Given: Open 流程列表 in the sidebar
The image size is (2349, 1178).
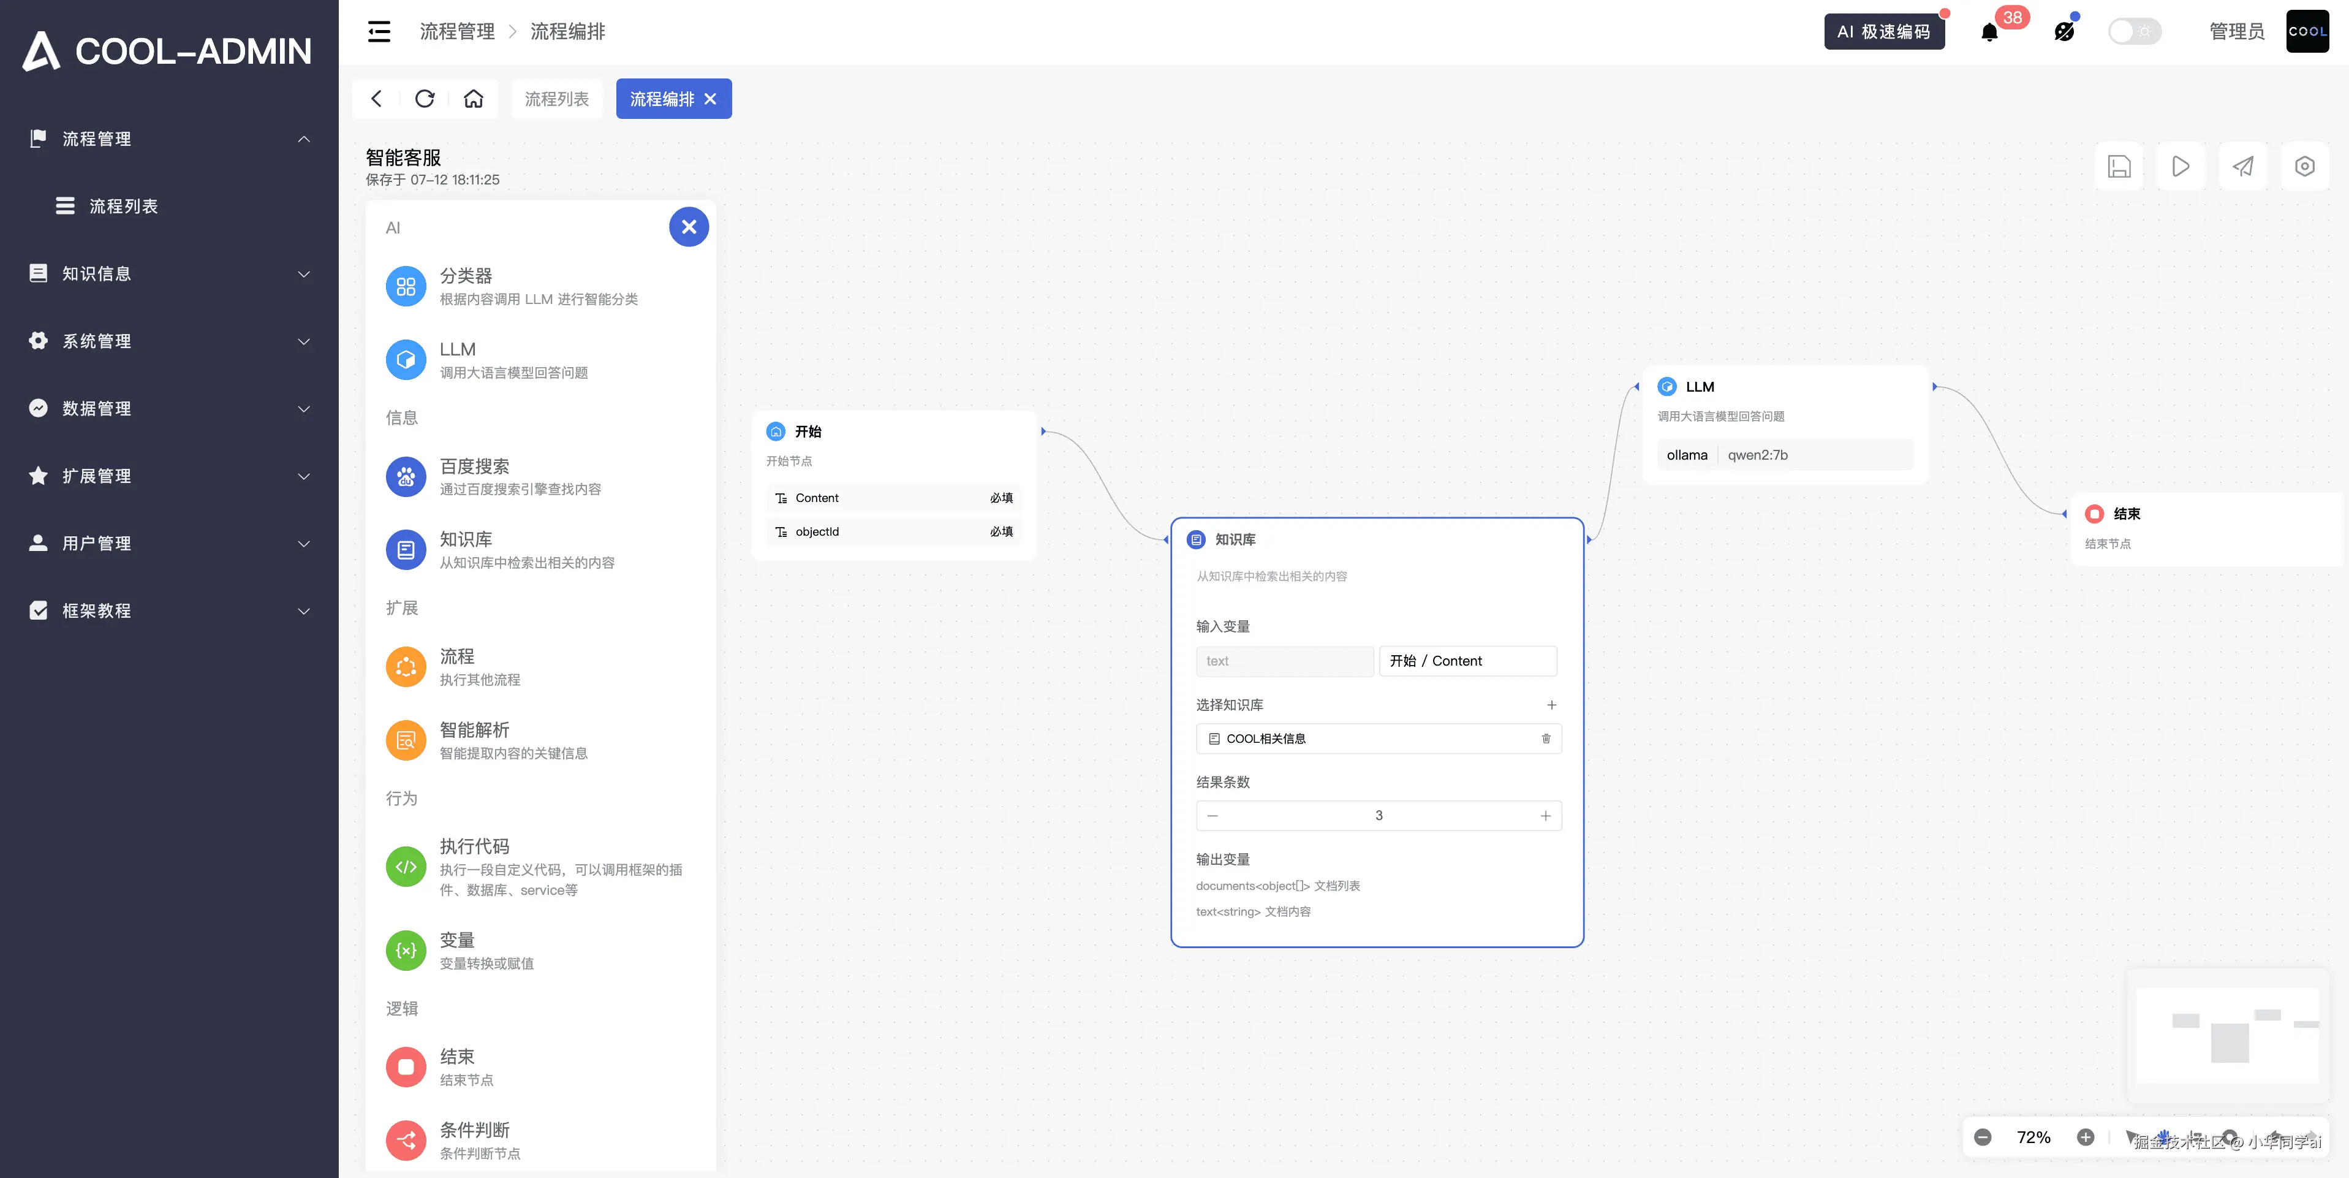Looking at the screenshot, I should [123, 206].
